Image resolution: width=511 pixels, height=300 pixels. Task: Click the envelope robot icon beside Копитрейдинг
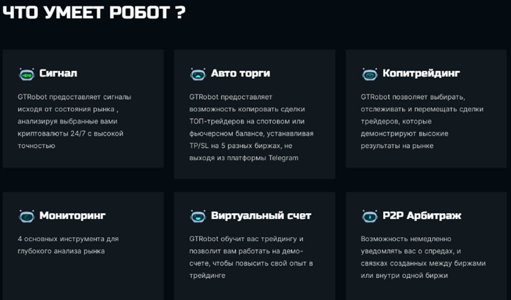369,74
